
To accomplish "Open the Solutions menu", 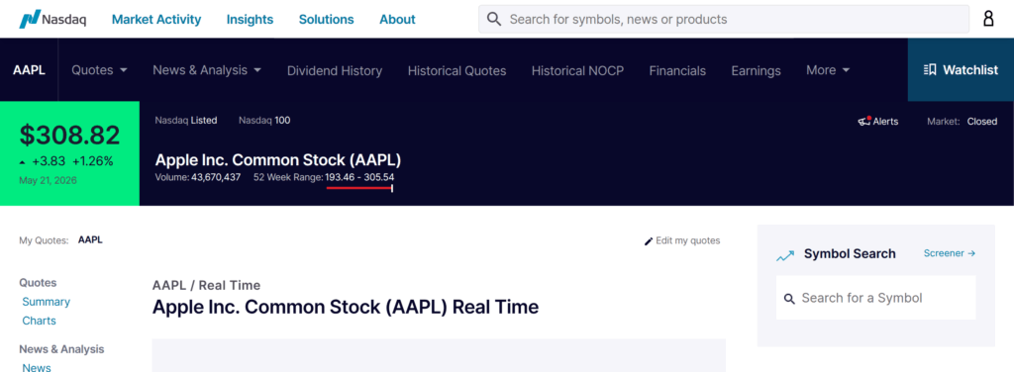I will [x=326, y=20].
